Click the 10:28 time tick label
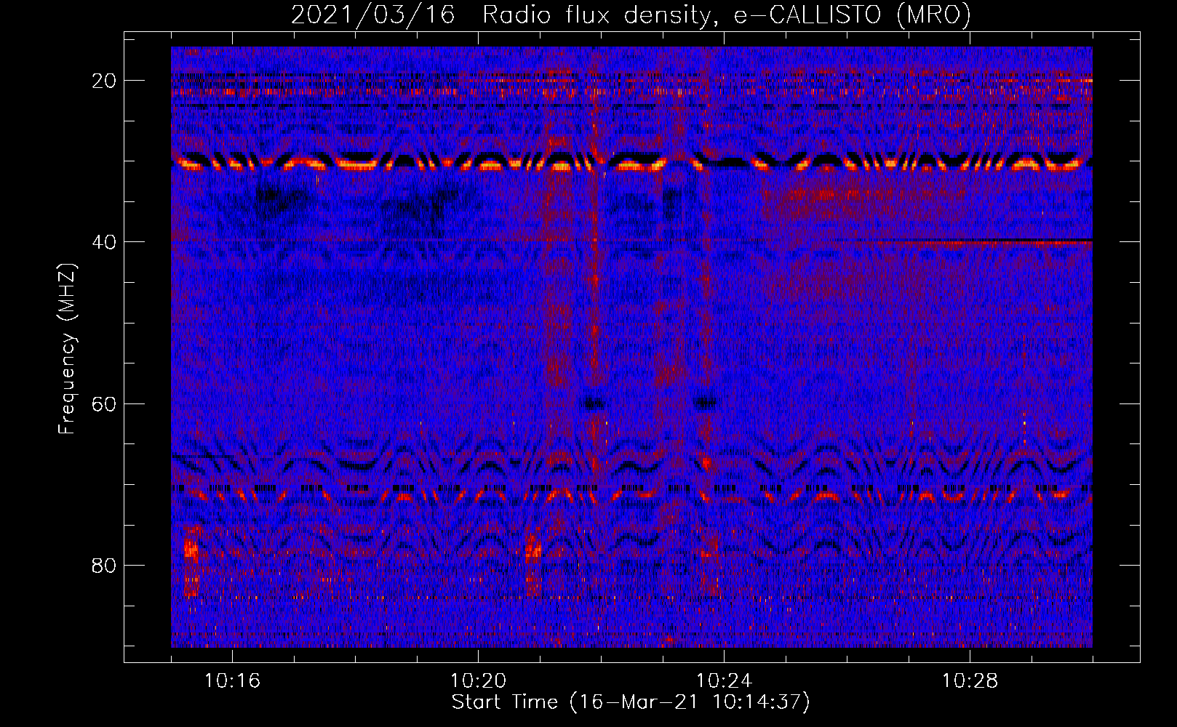Viewport: 1177px width, 727px height. pos(970,681)
